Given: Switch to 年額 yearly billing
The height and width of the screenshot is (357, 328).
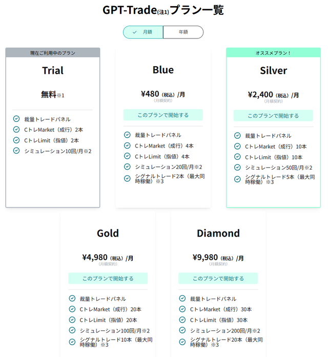Looking at the screenshot, I should (183, 32).
